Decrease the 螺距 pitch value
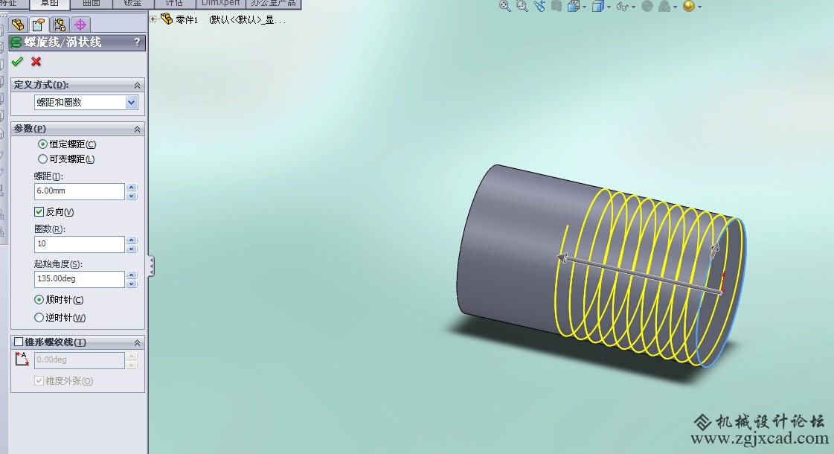 point(132,195)
